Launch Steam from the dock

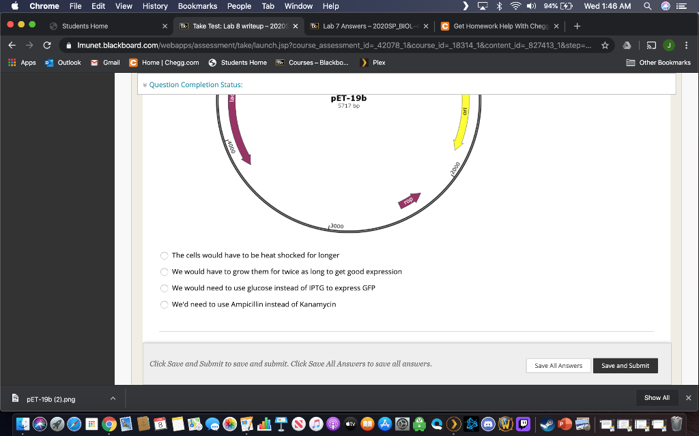547,424
